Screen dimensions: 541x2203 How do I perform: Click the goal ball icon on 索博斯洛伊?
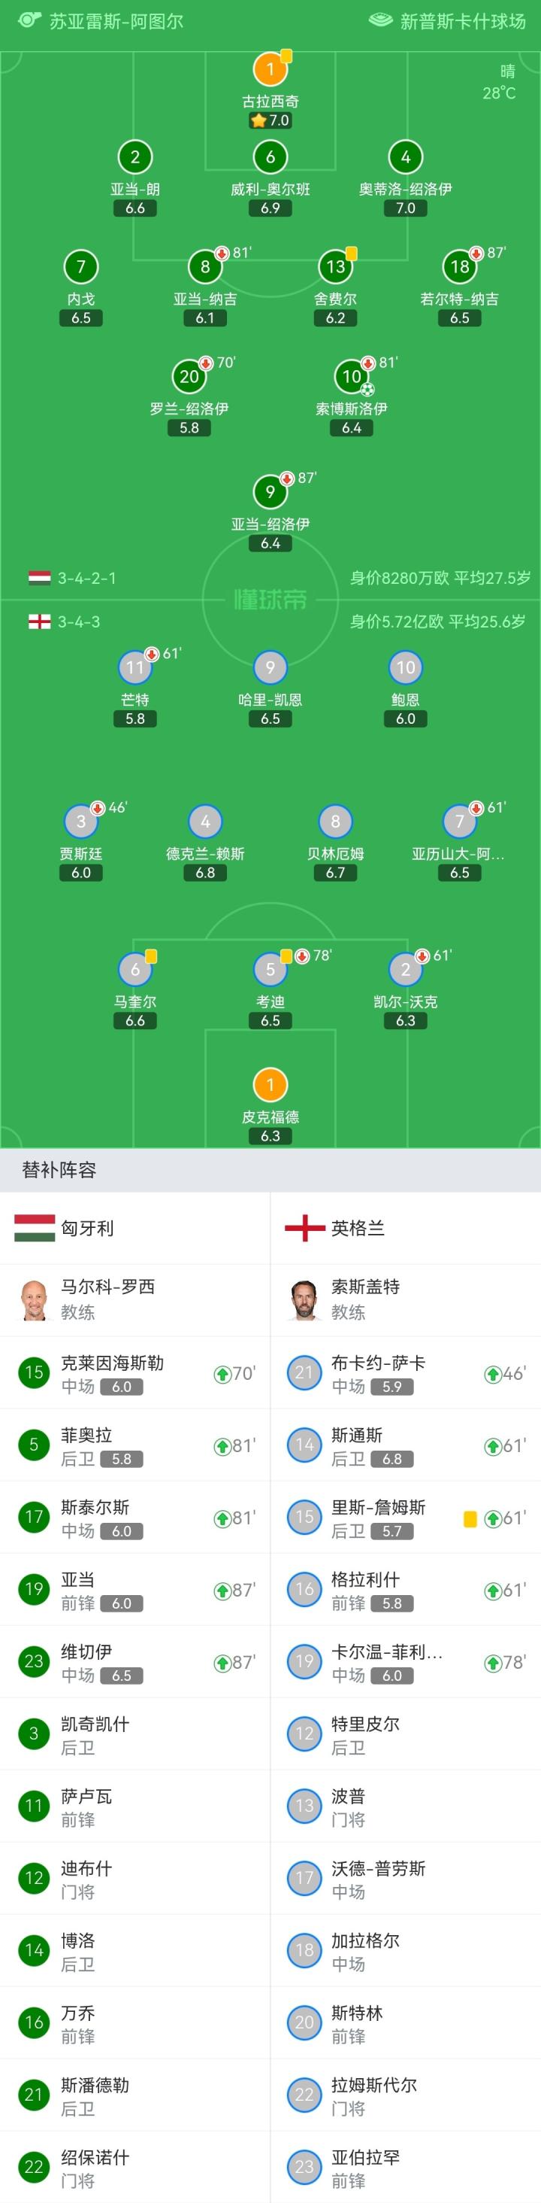[x=367, y=389]
